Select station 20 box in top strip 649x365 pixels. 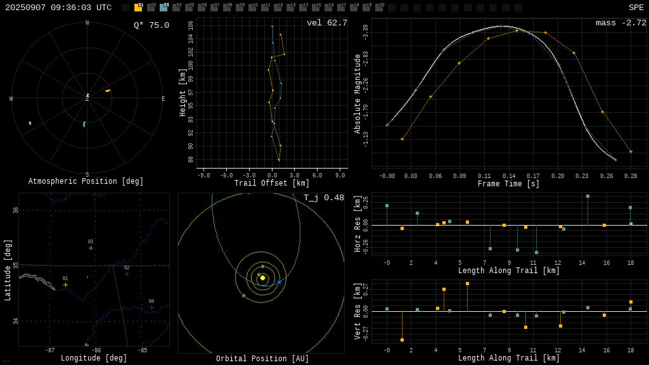(x=379, y=8)
